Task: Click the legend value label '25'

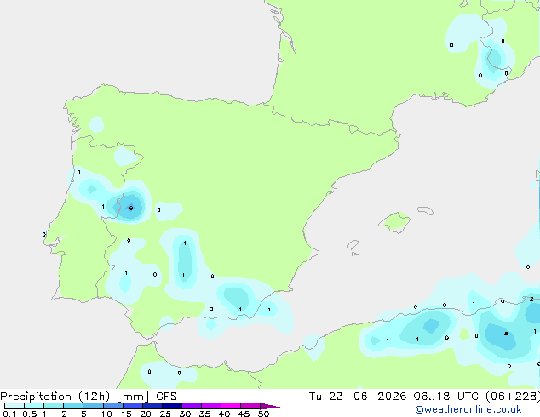Action: [165, 414]
